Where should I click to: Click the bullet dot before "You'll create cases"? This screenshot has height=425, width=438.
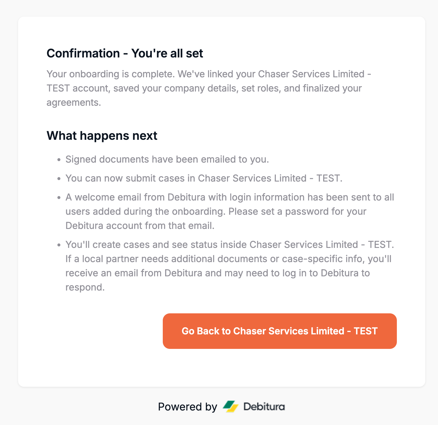(59, 245)
